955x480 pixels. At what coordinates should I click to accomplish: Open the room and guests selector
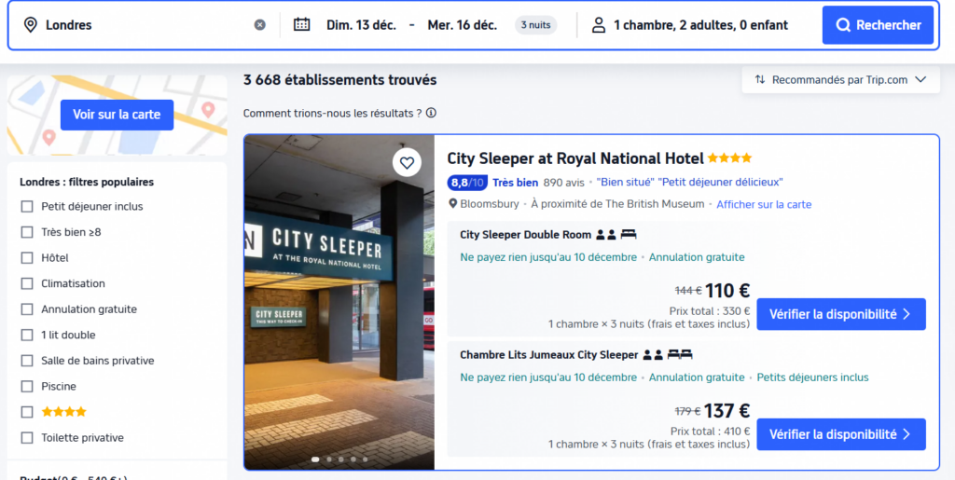[x=700, y=25]
